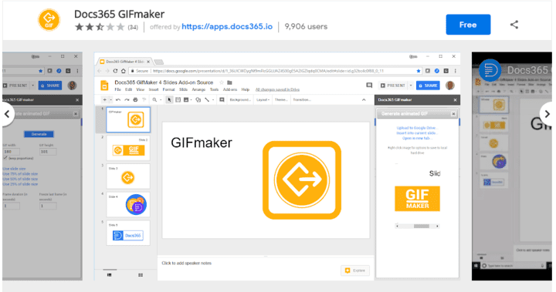Open the Insert menu
Viewport: 556px width, 292px height.
click(x=154, y=89)
